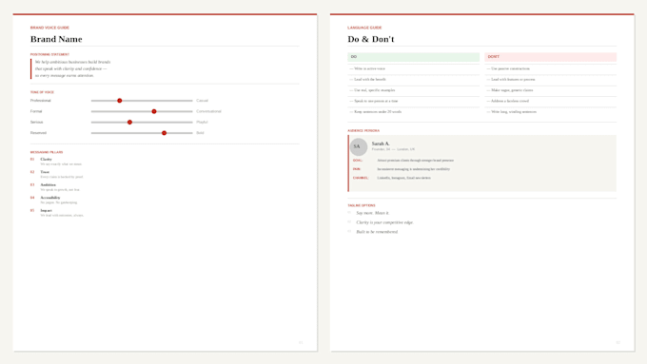Click the 'MESSAGING PILLARS' section label
The height and width of the screenshot is (364, 647).
[47, 152]
